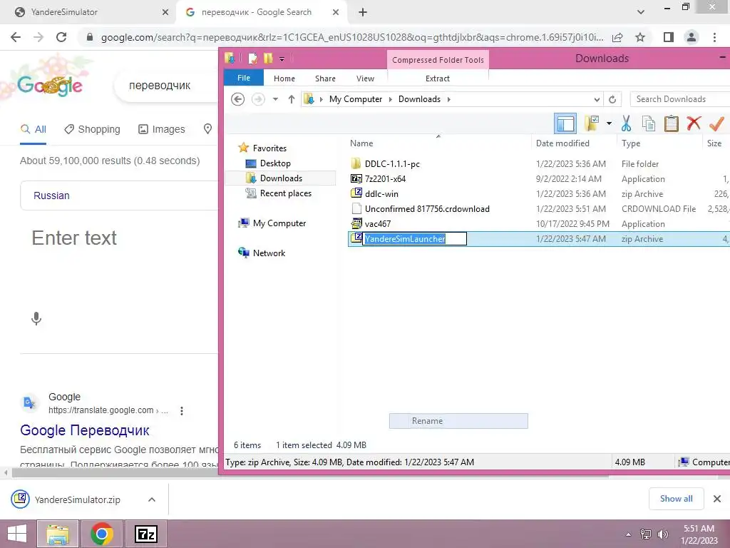This screenshot has height=548, width=730.
Task: Open a new Chrome tab with plus button
Action: pyautogui.click(x=363, y=13)
